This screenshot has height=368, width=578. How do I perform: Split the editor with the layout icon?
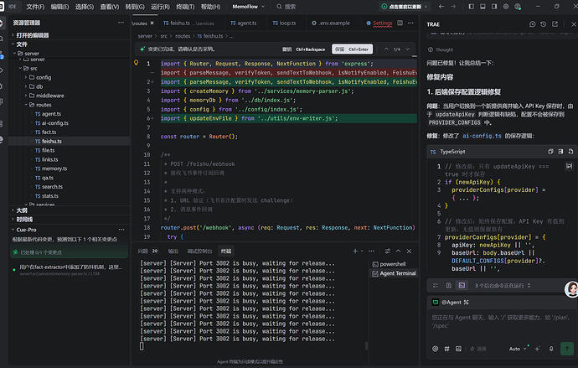[400, 23]
